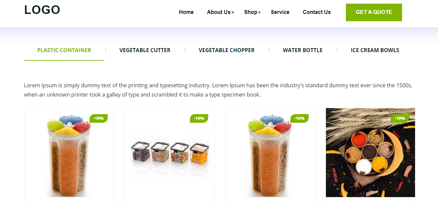Click the GET A QUOTE button

(x=374, y=12)
